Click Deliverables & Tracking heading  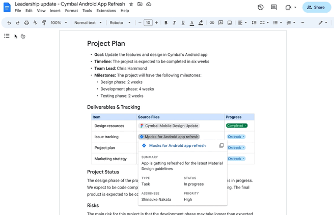114,107
